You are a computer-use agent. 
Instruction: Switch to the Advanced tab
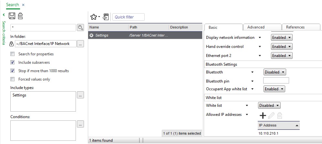[262, 27]
